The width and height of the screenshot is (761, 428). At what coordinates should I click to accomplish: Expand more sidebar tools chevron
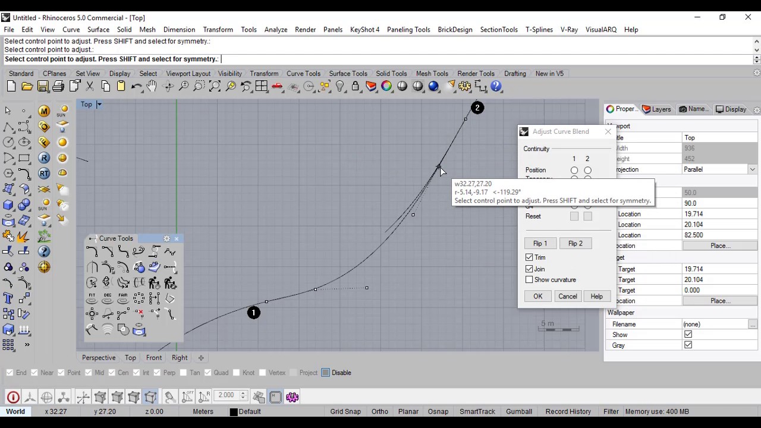coord(27,345)
